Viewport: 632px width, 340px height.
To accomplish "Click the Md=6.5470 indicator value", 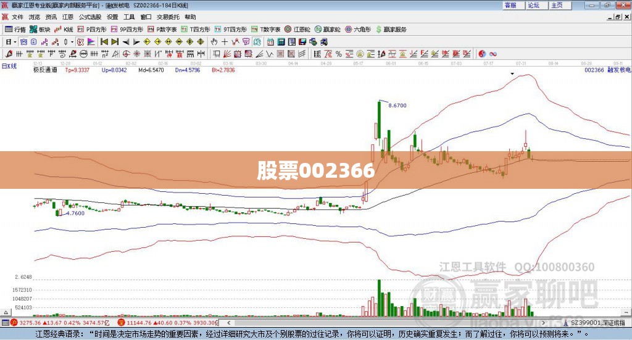I will click(x=151, y=70).
